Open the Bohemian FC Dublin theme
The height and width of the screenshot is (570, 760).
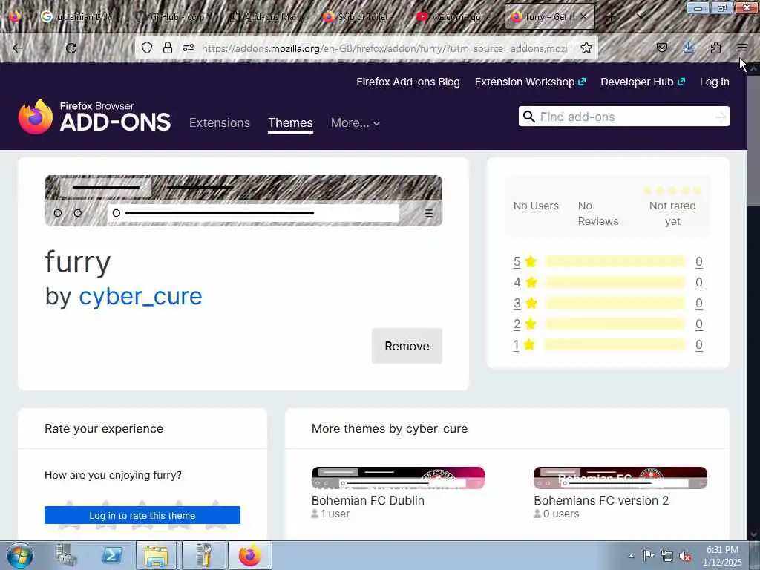tap(398, 493)
